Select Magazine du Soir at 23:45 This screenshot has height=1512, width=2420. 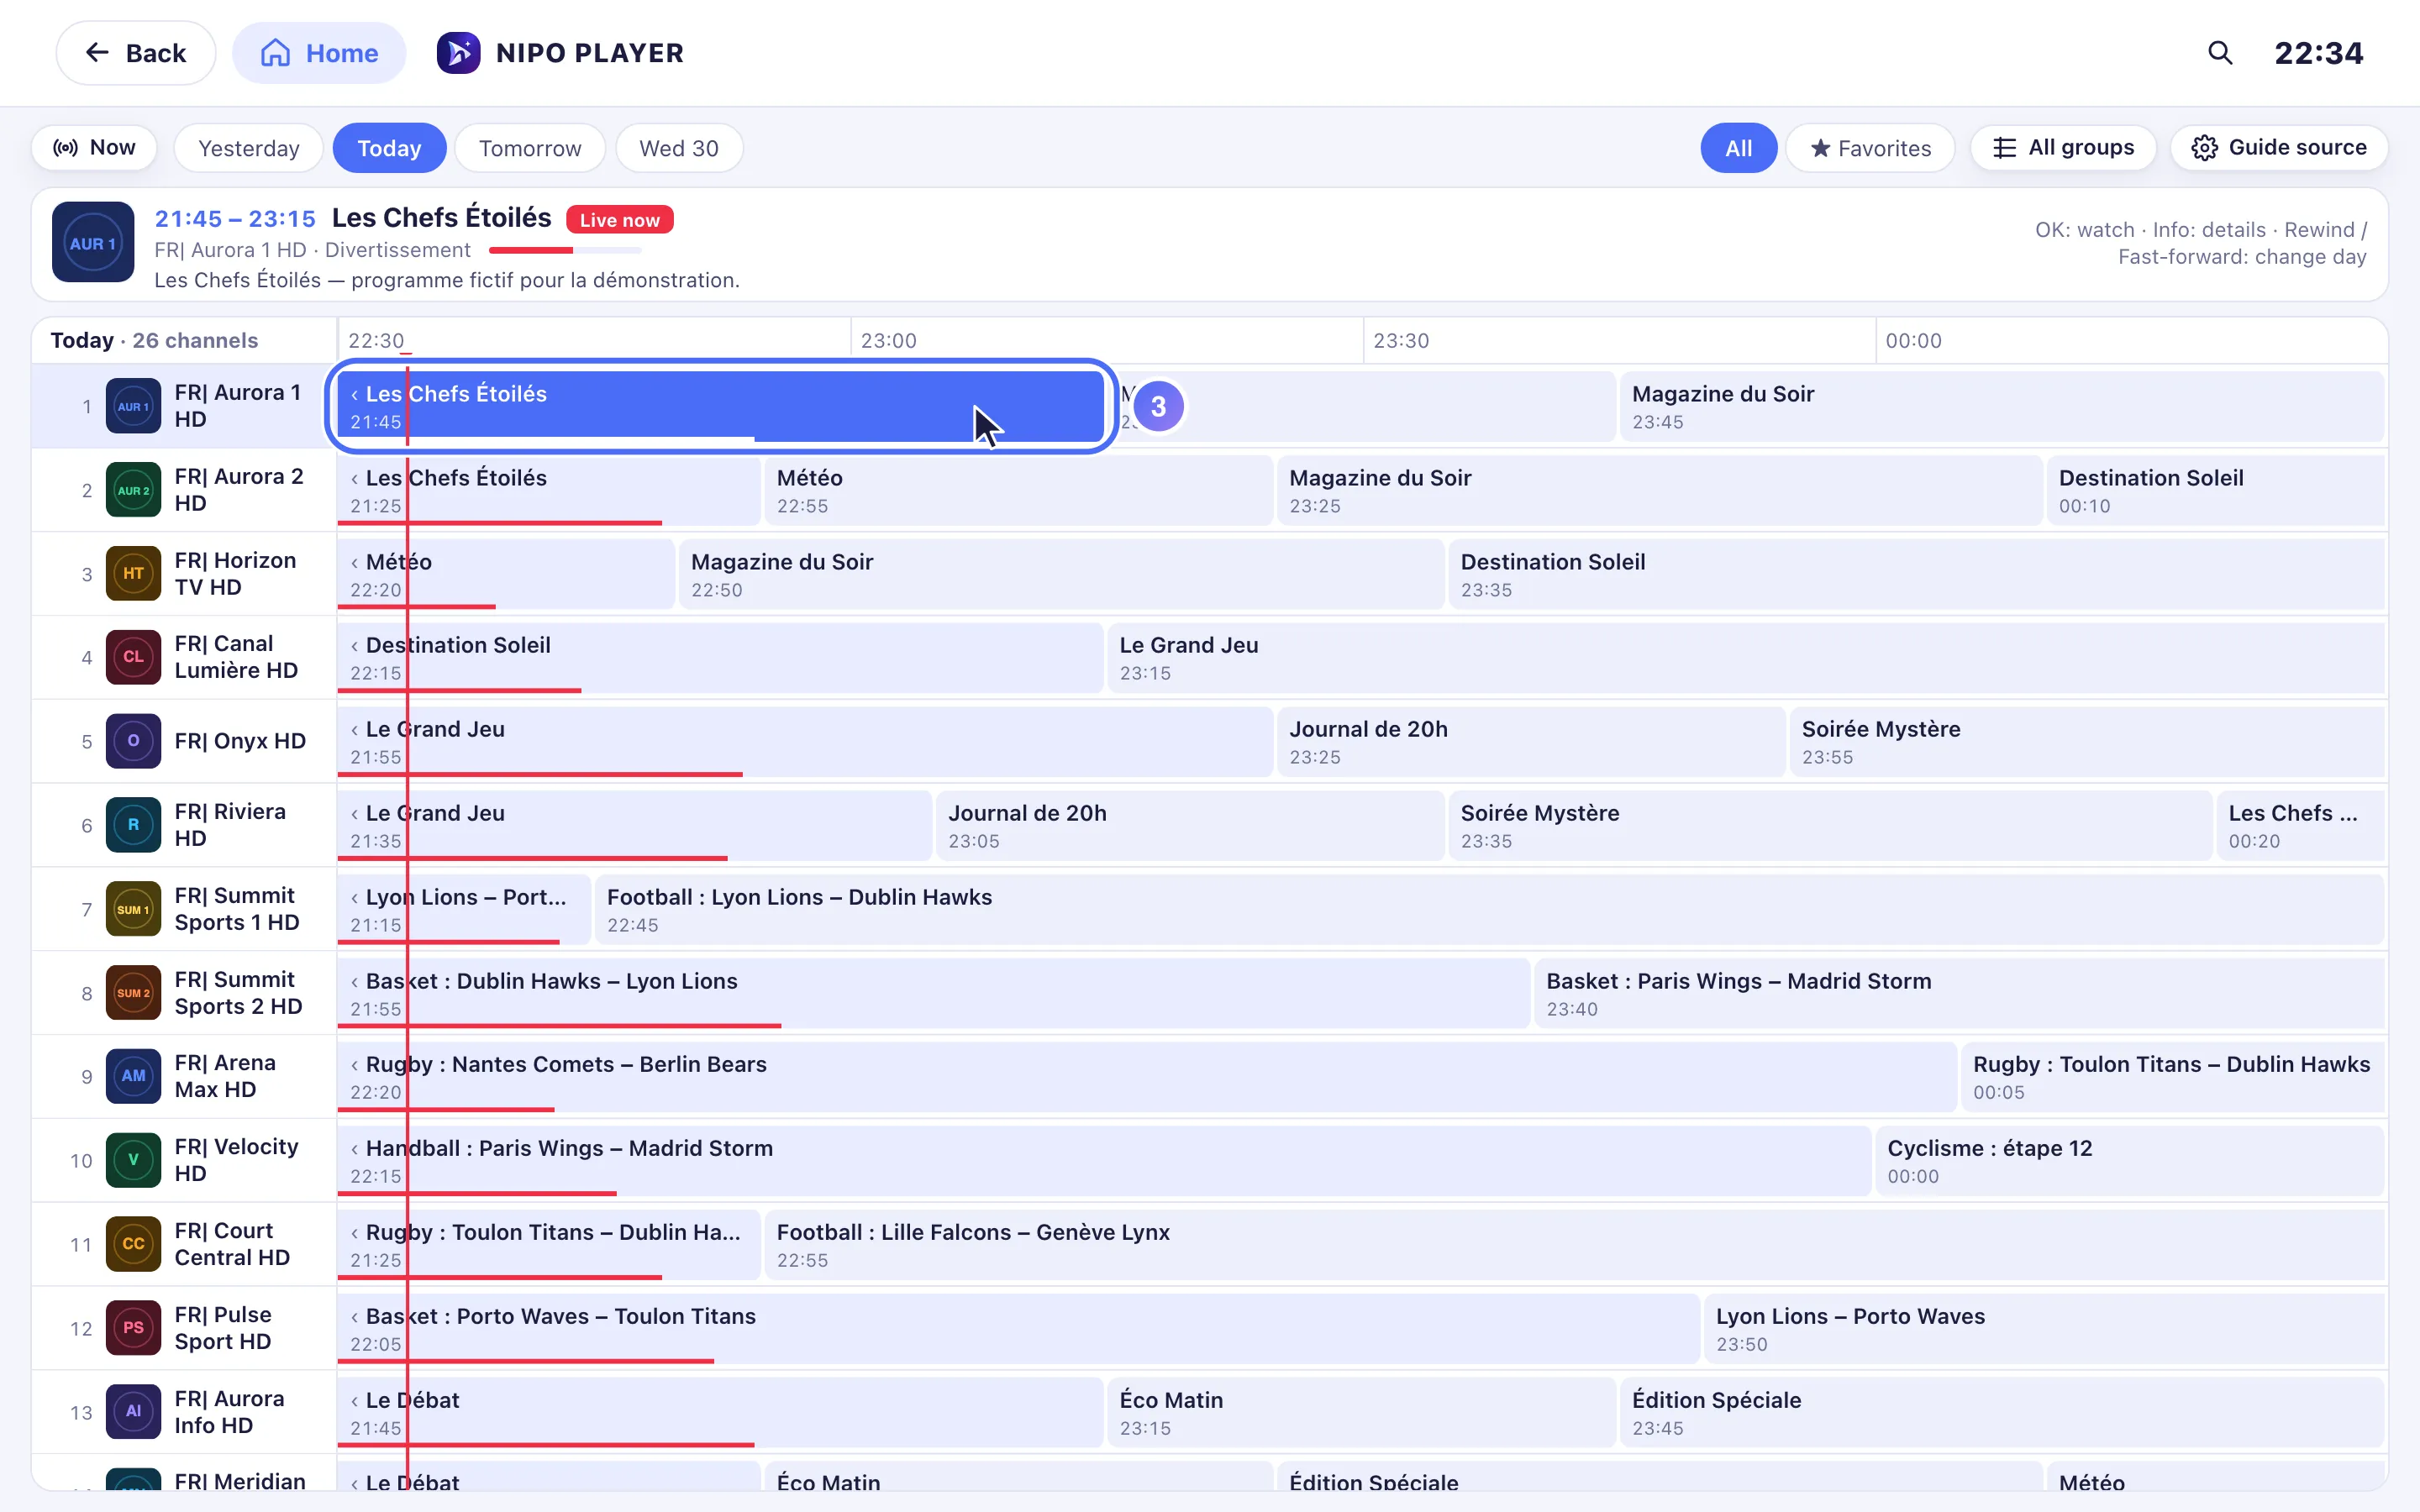coord(2001,406)
